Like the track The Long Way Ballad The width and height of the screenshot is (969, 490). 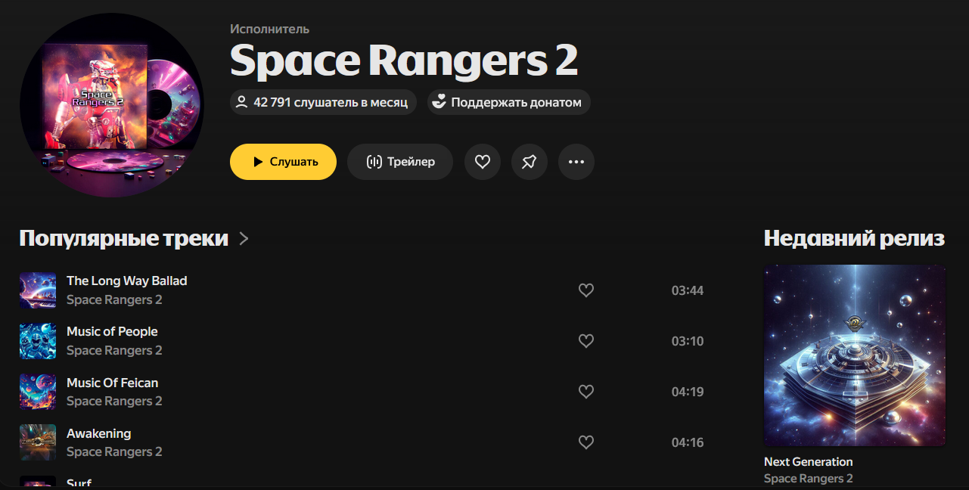coord(586,290)
